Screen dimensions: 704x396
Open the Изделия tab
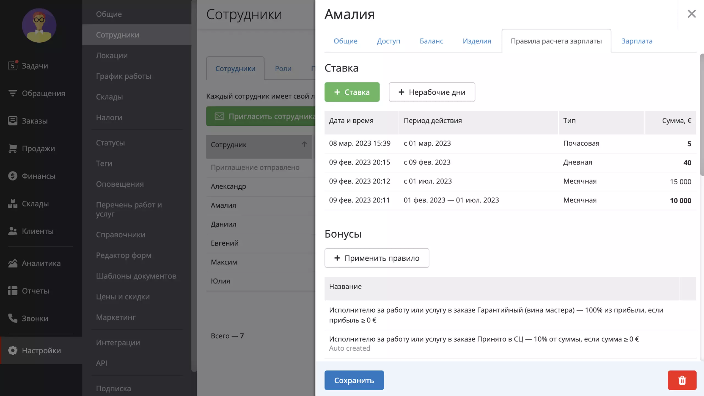pyautogui.click(x=477, y=41)
